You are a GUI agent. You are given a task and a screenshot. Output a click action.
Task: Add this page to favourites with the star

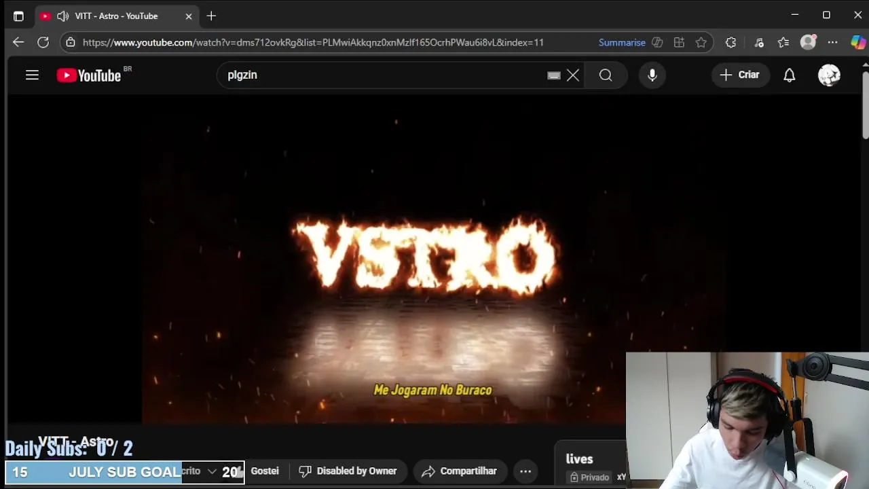coord(701,42)
